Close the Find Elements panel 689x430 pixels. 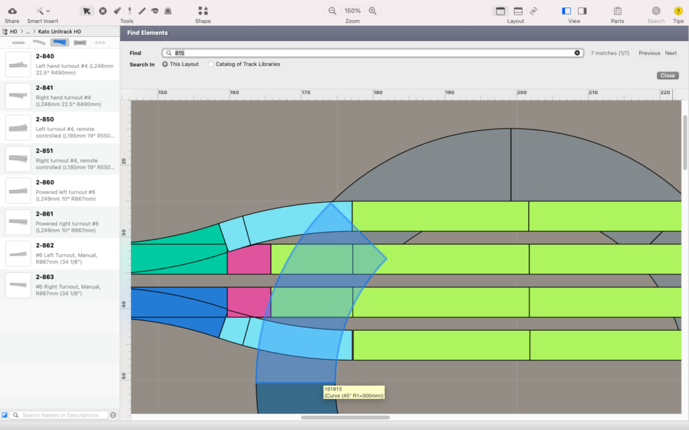pos(667,76)
